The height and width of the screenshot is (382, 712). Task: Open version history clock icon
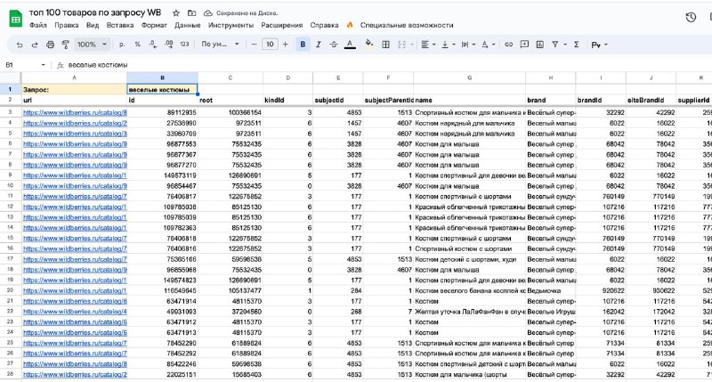coord(691,17)
